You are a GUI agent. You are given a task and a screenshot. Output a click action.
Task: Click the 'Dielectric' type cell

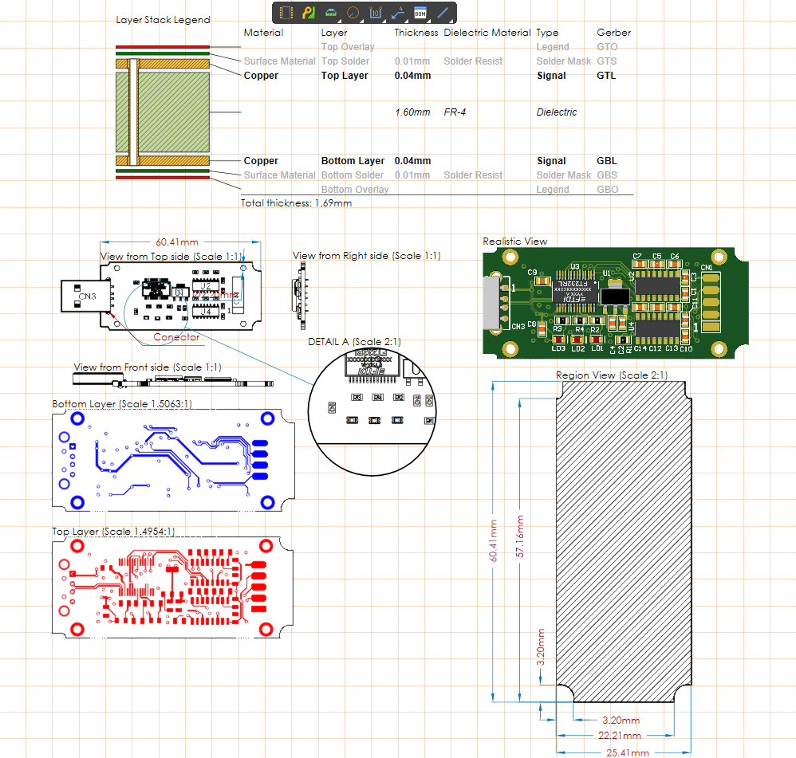pos(557,112)
